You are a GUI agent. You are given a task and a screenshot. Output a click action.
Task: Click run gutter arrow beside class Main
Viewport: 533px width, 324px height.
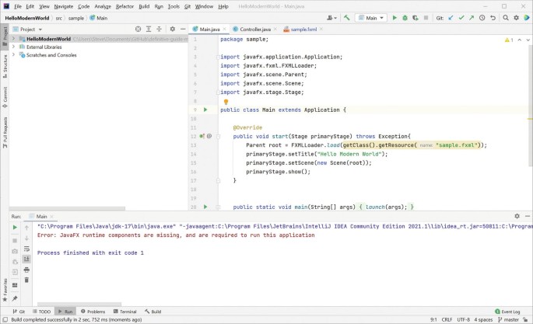205,110
